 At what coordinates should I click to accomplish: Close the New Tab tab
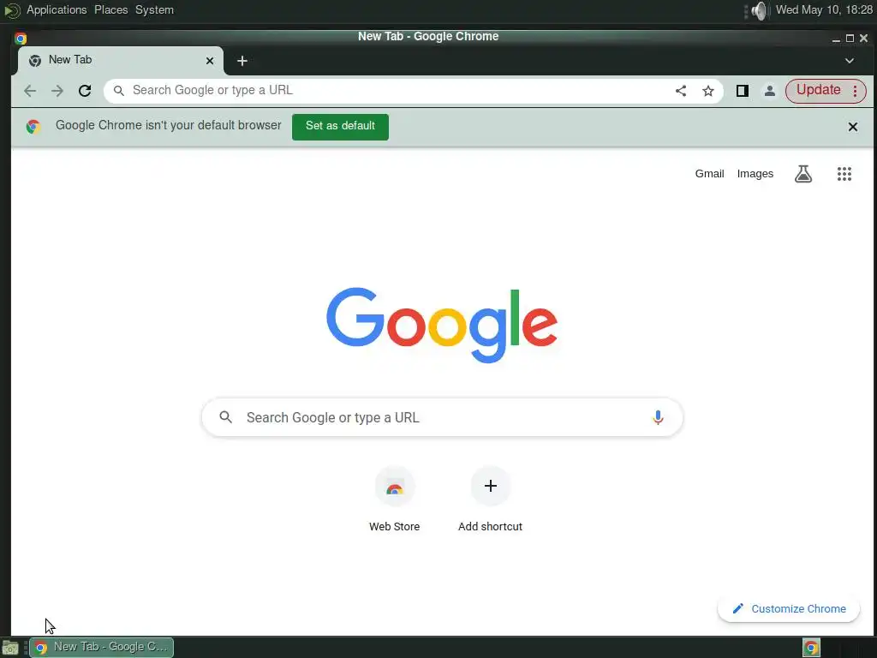(x=210, y=61)
